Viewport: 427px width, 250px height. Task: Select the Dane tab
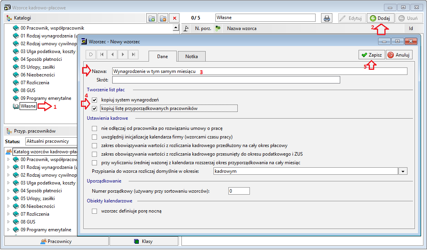163,57
